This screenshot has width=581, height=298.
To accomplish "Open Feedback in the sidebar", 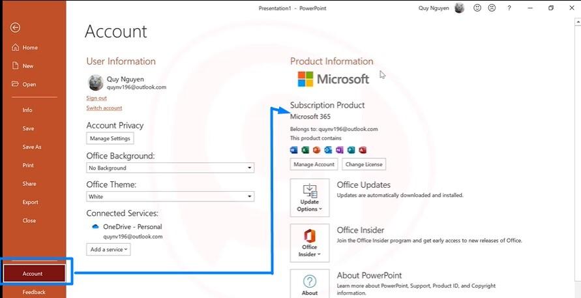I will [x=34, y=292].
